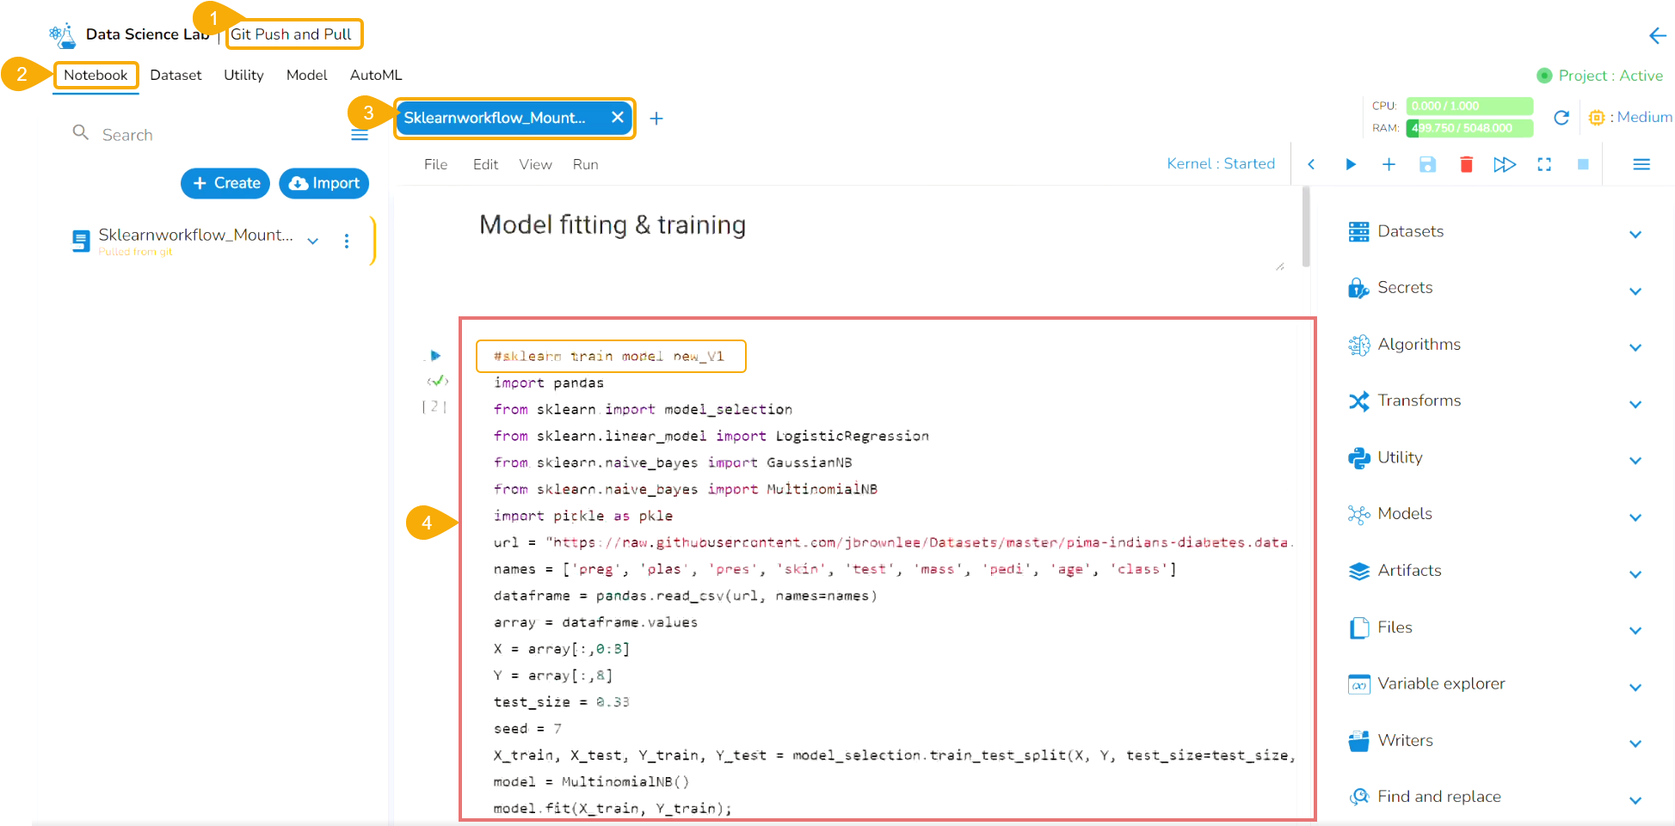Switch to the Notebook tab
Viewport: 1675px width, 826px height.
click(x=95, y=76)
